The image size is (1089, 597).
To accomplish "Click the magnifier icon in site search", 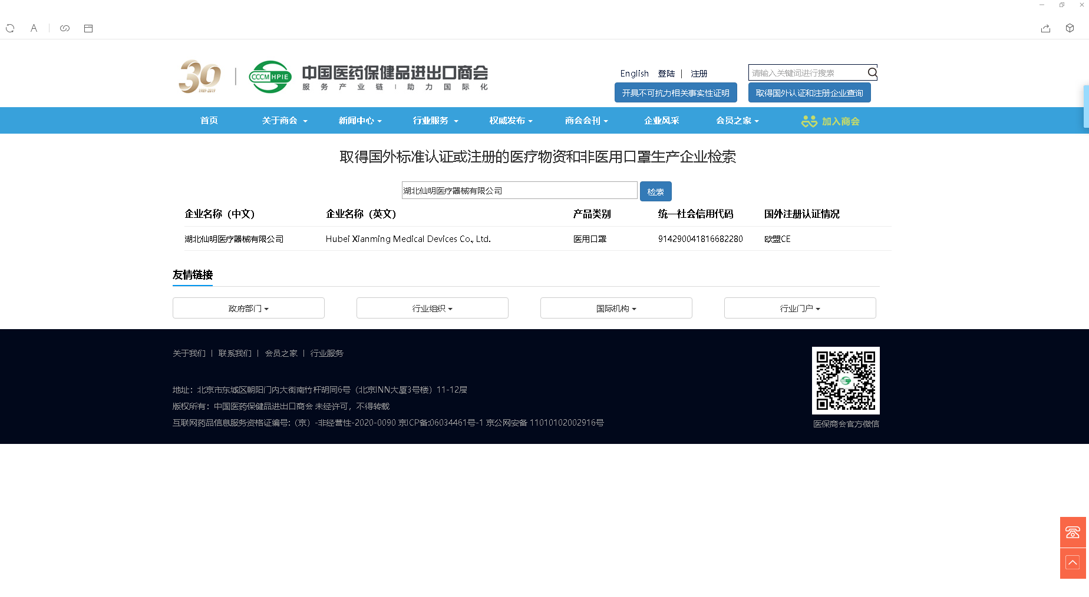I will tap(872, 72).
